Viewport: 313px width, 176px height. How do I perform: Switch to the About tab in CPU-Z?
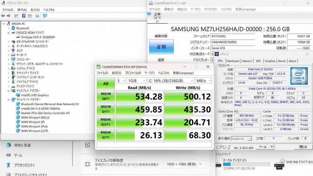(292, 61)
